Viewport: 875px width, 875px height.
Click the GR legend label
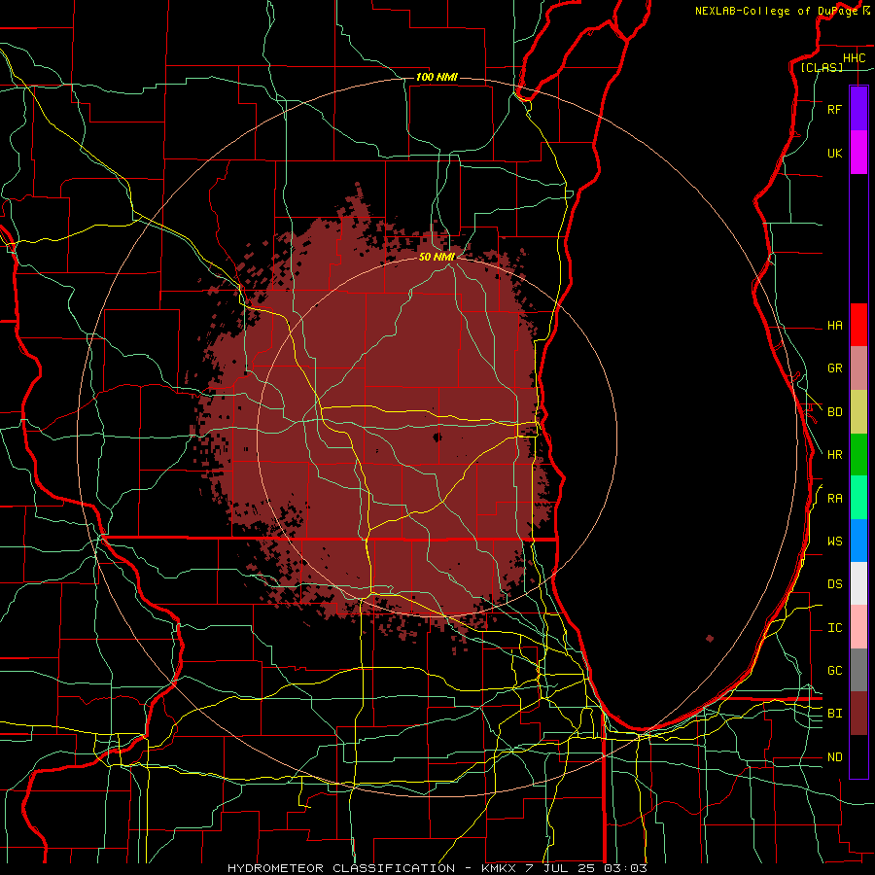[x=834, y=368]
